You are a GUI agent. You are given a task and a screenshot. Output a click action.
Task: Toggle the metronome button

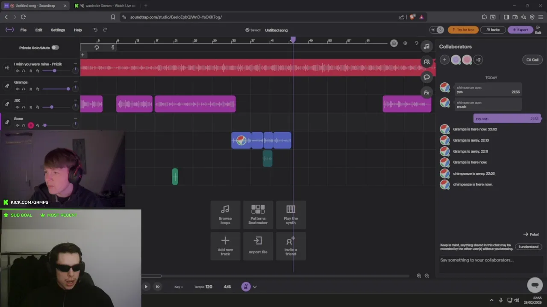click(246, 287)
